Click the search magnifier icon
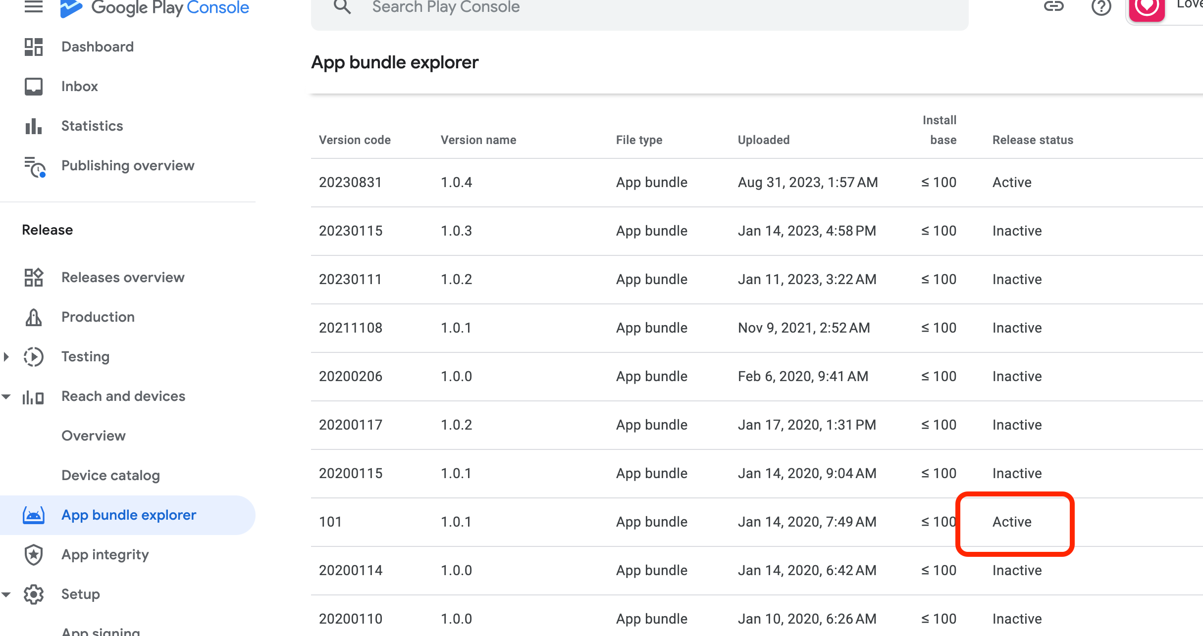1203x636 pixels. pos(342,7)
